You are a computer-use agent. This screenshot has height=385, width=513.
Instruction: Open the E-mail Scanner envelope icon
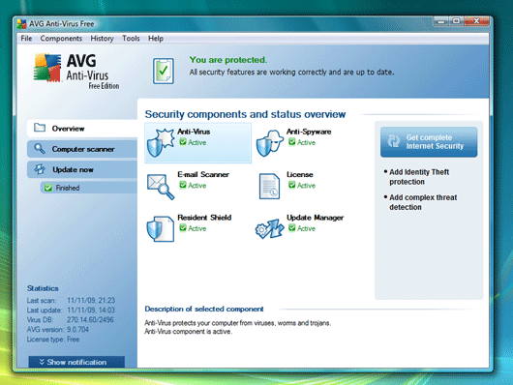click(x=161, y=187)
